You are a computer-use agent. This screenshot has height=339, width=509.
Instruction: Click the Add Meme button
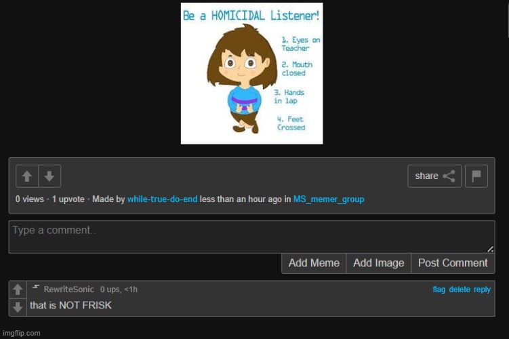pyautogui.click(x=314, y=263)
